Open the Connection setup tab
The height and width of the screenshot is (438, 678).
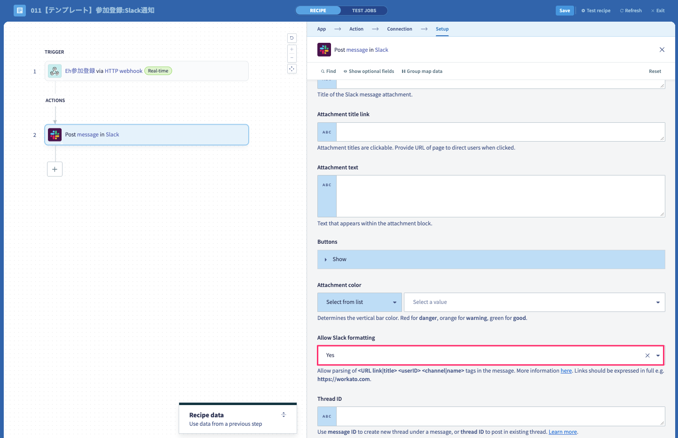[400, 29]
